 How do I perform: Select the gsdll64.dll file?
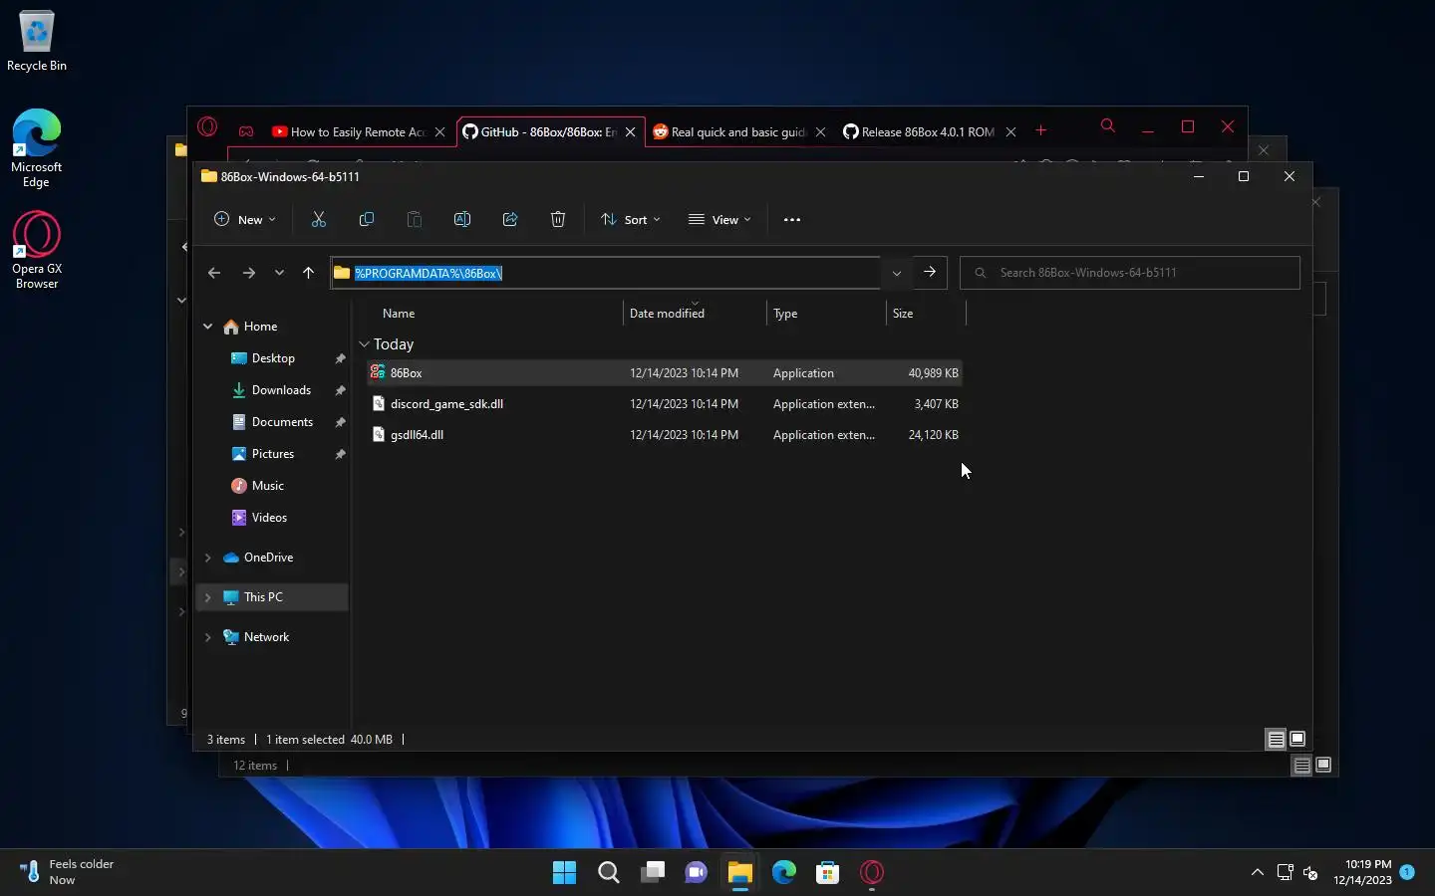(x=664, y=435)
